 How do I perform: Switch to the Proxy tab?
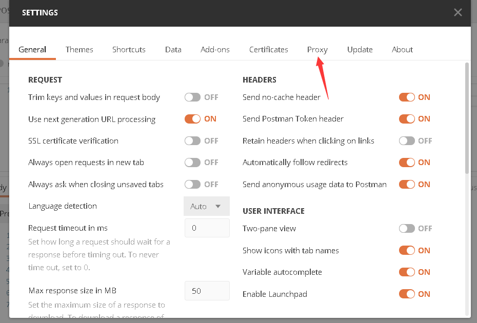tap(317, 49)
